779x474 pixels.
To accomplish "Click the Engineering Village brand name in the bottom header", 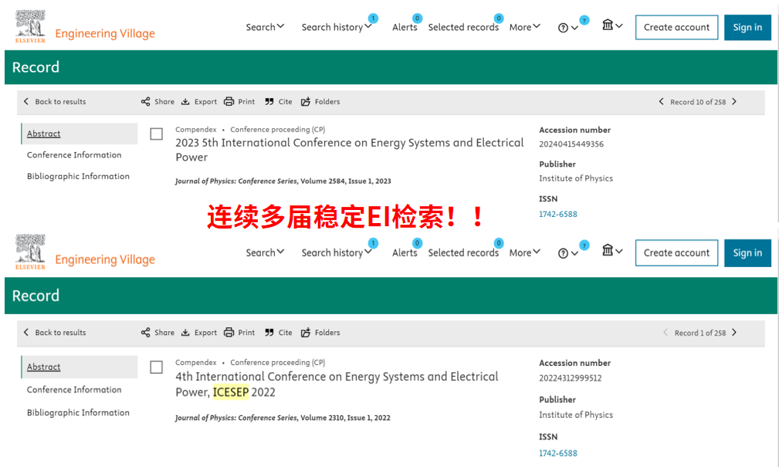I will (105, 259).
